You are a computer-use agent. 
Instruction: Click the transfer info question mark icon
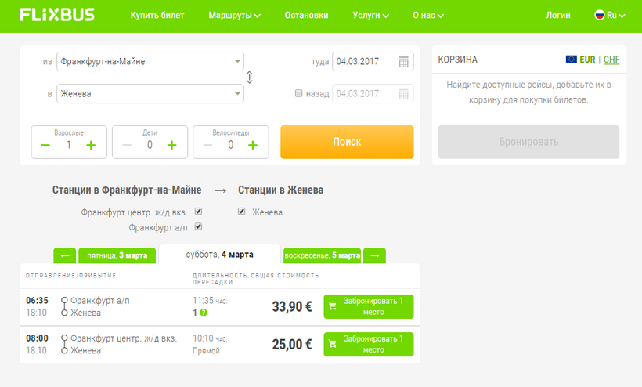(x=204, y=313)
